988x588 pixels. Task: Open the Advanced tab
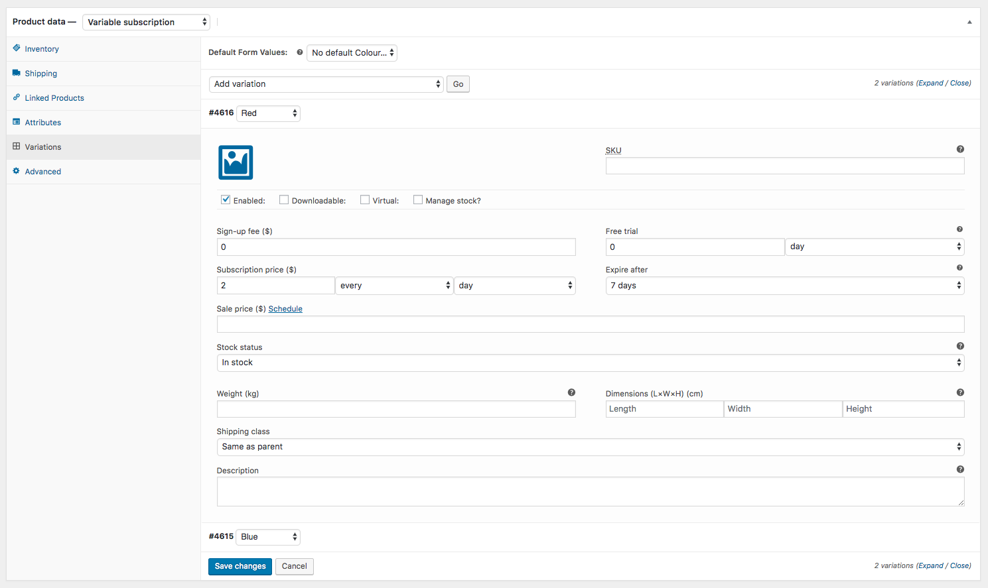43,171
